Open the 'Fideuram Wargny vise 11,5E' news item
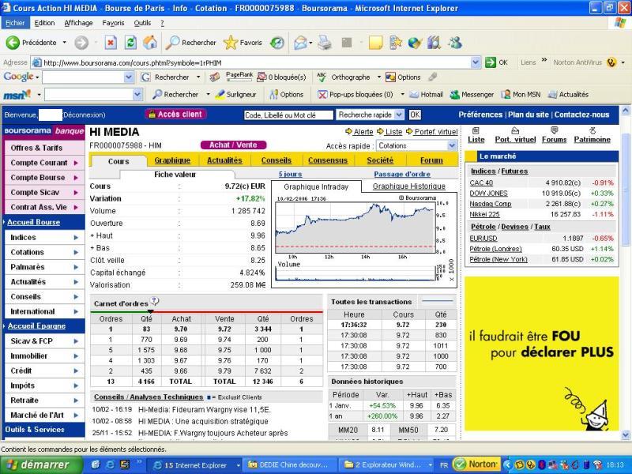 205,409
